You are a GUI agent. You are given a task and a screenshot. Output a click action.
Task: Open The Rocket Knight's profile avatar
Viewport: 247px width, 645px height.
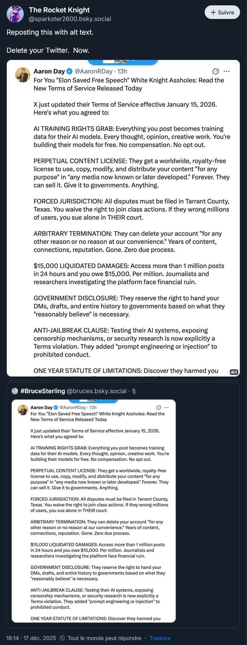[x=15, y=14]
